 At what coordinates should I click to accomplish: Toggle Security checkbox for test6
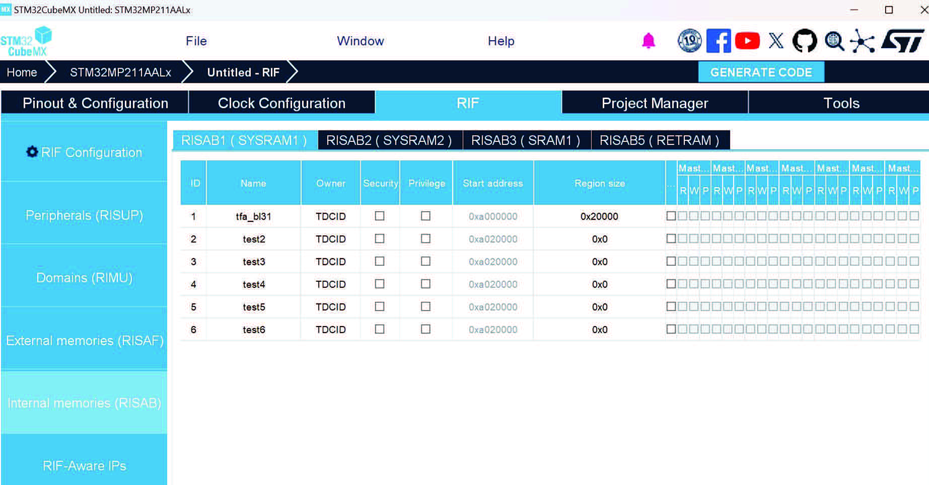(380, 329)
